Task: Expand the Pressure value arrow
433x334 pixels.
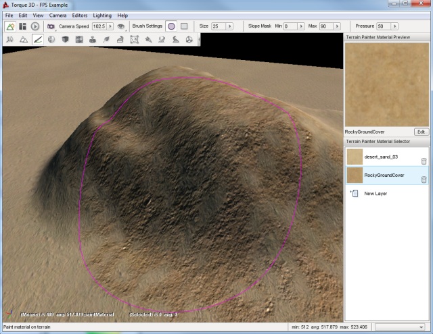Action: pyautogui.click(x=396, y=26)
